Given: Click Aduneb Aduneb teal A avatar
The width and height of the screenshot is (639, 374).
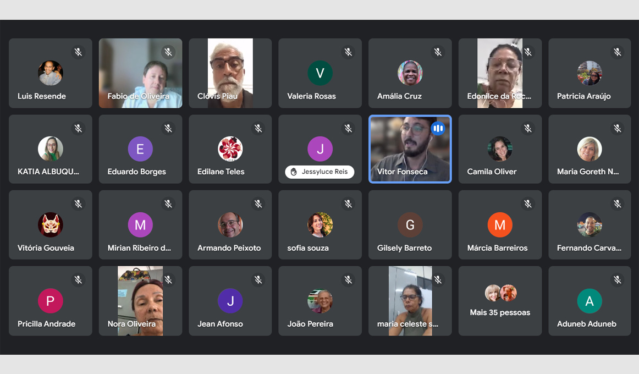Looking at the screenshot, I should pos(590,301).
